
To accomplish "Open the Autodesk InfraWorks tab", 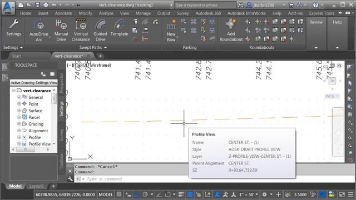I will click(x=246, y=13).
